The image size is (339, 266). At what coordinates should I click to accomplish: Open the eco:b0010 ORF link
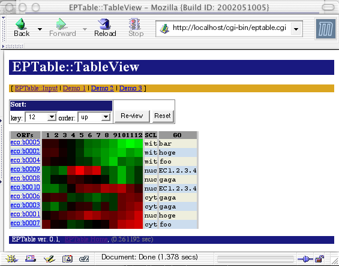click(25, 187)
